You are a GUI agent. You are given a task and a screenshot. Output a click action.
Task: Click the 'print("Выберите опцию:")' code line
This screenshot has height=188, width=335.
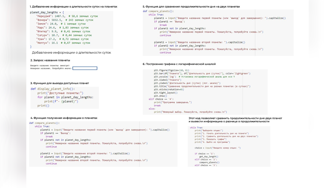pos(213,130)
